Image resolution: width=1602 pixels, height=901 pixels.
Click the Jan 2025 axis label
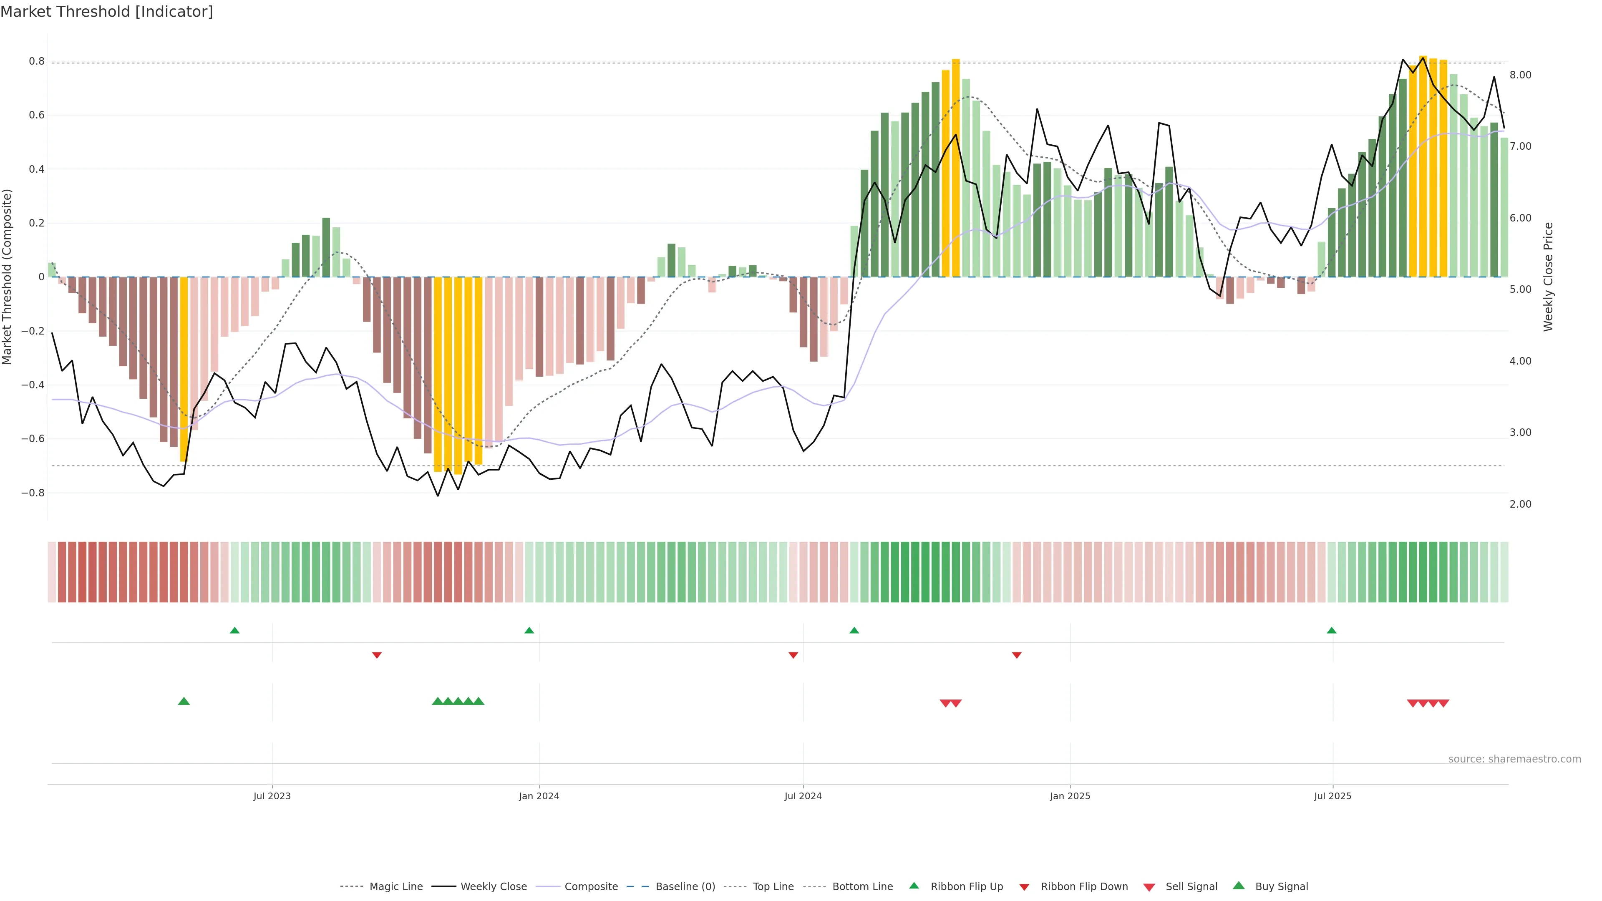point(1070,796)
